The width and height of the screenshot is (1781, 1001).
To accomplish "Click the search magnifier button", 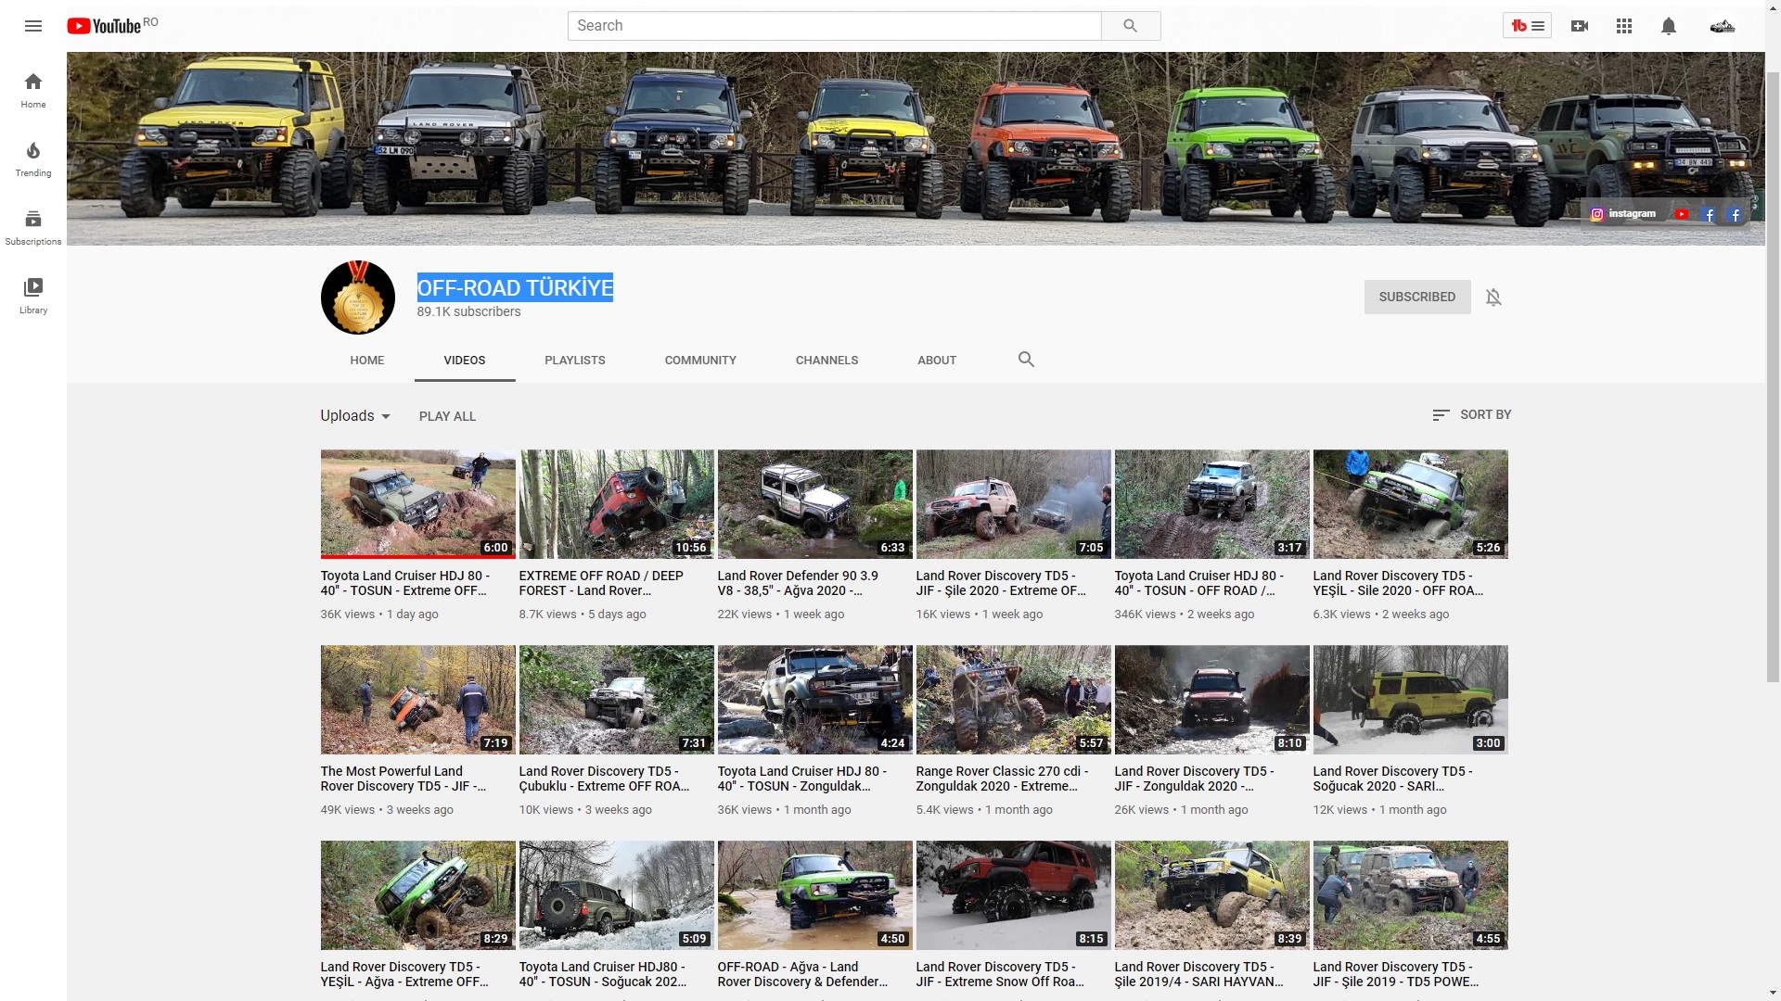I will 1130,26.
